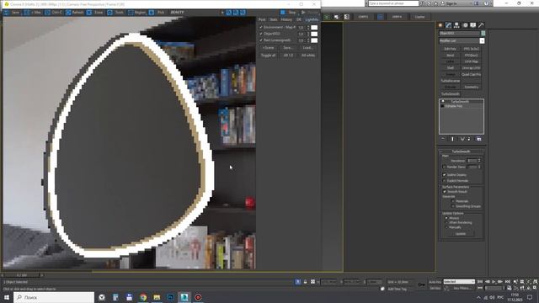The width and height of the screenshot is (539, 303).
Task: Click the Max copy button in frame buffer
Action: click(33, 13)
